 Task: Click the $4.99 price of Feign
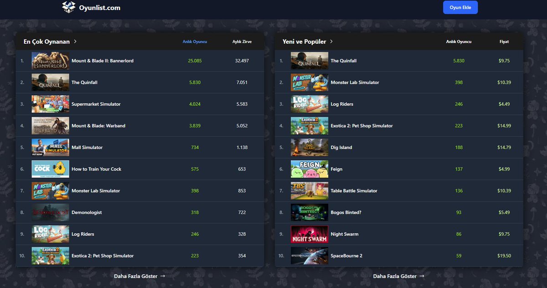pyautogui.click(x=504, y=169)
